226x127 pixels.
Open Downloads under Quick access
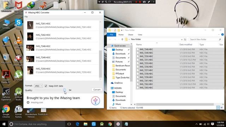120,54
